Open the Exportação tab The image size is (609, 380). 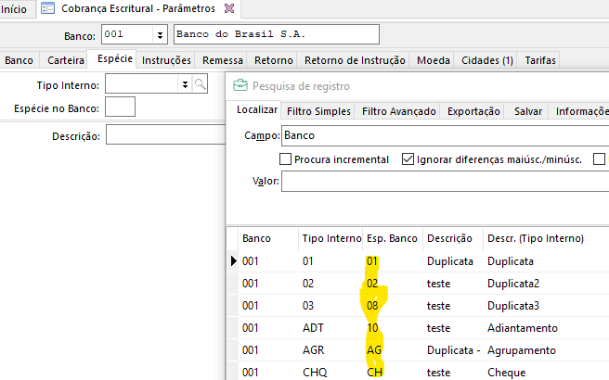click(474, 111)
